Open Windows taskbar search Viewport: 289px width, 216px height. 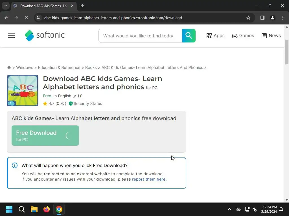click(21, 209)
